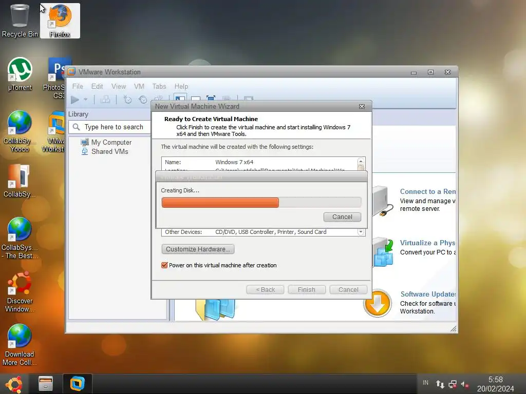Click the orange CollabSy... folder desktop icon

tap(20, 181)
